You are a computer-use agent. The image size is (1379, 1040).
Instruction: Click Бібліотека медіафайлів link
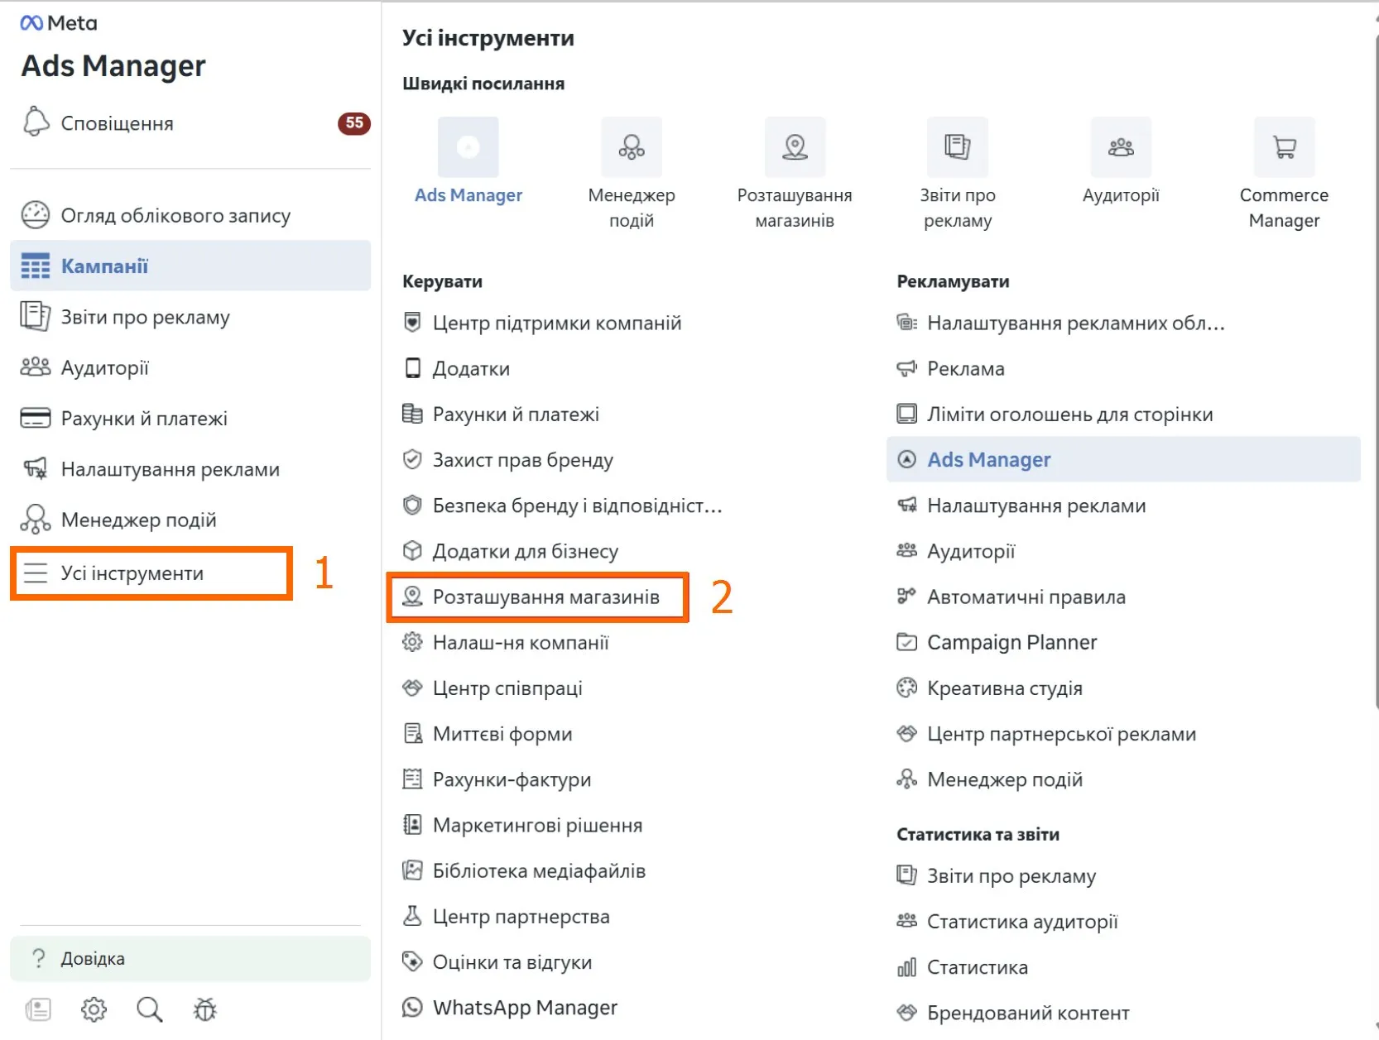[x=539, y=871]
